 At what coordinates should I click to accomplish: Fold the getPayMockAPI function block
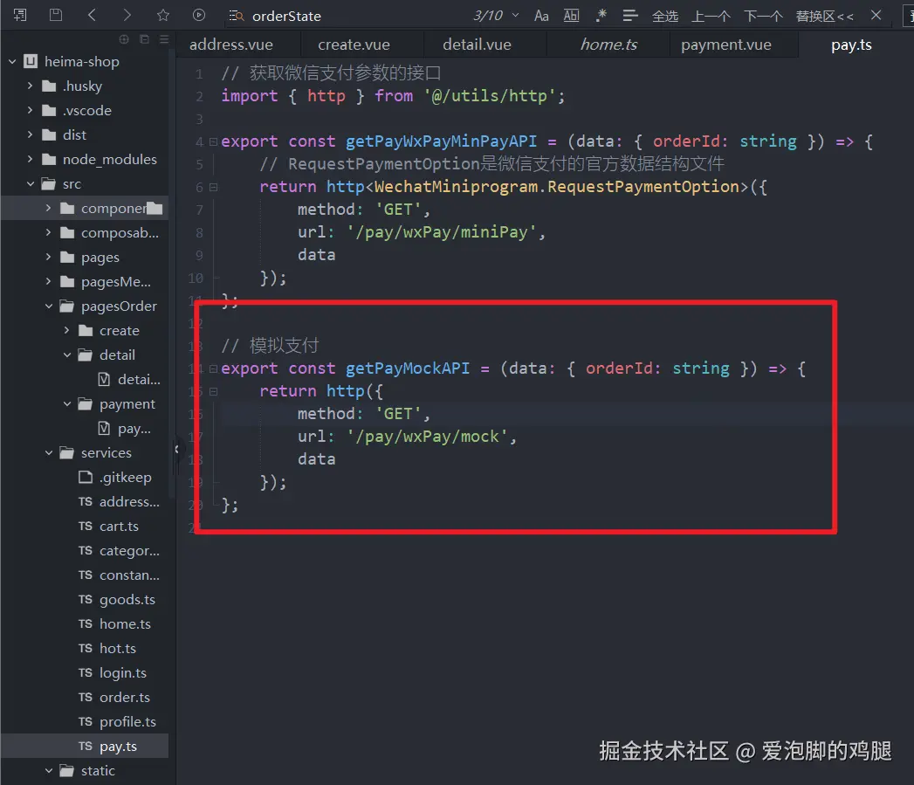(x=213, y=368)
